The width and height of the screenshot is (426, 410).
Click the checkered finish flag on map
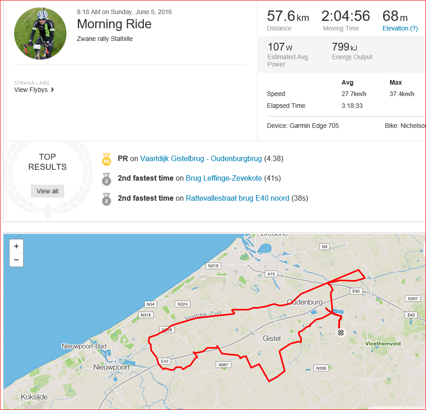pyautogui.click(x=341, y=333)
